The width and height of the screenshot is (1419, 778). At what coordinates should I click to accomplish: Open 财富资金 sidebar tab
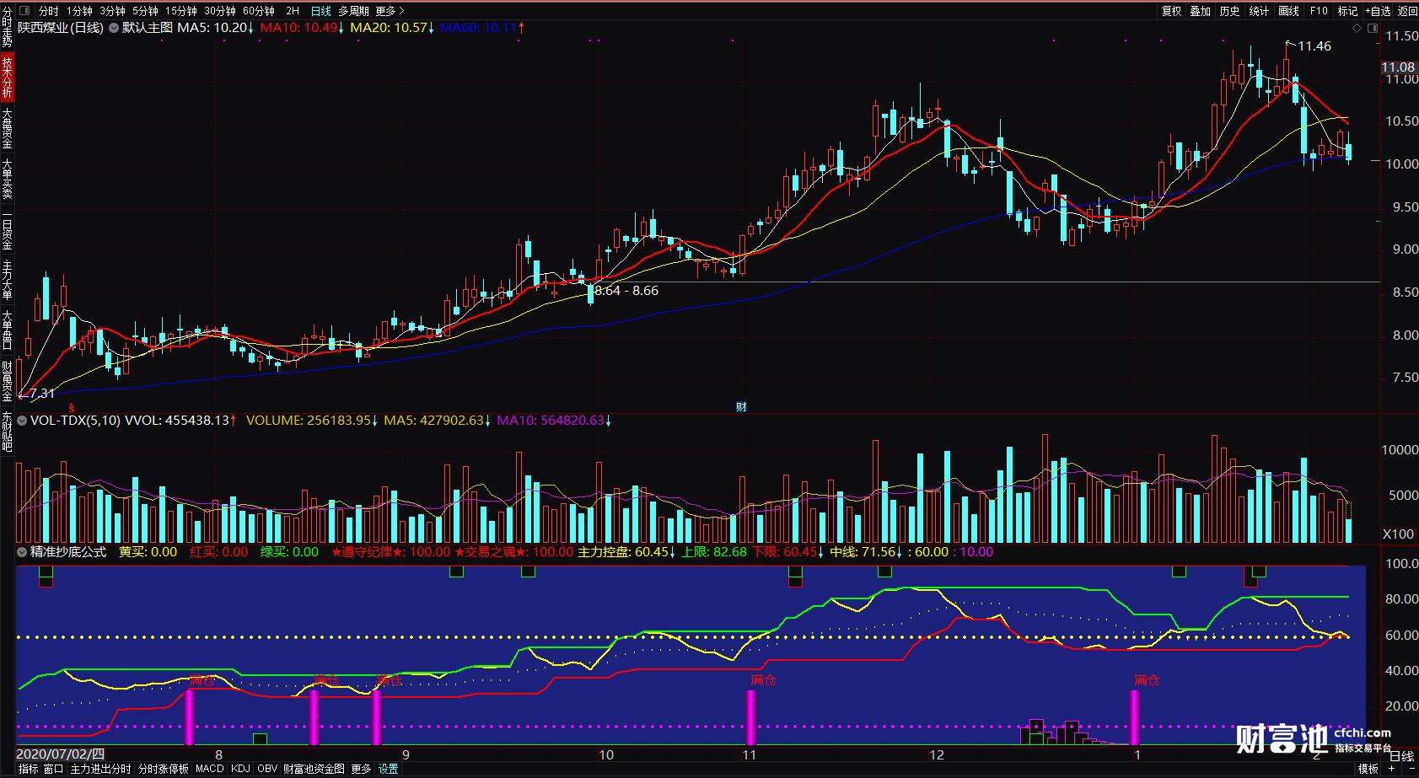coord(7,382)
